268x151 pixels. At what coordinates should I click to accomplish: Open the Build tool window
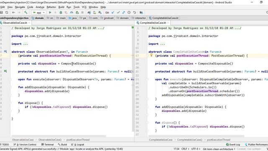62,144
